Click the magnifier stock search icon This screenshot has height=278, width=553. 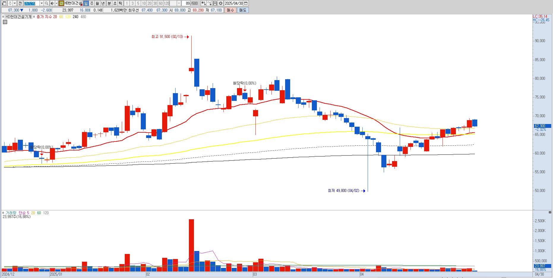point(47,3)
